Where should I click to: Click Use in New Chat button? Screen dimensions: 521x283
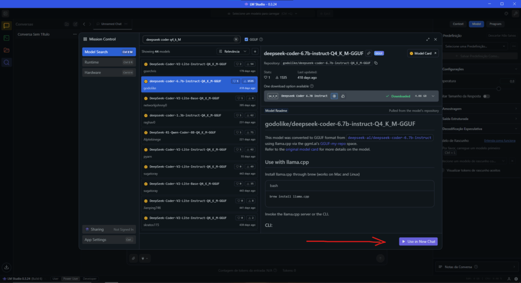(418, 242)
